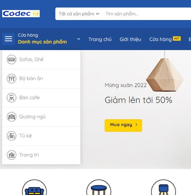Click the decor icon beside Trang trí
191x195 pixels.
click(x=12, y=155)
